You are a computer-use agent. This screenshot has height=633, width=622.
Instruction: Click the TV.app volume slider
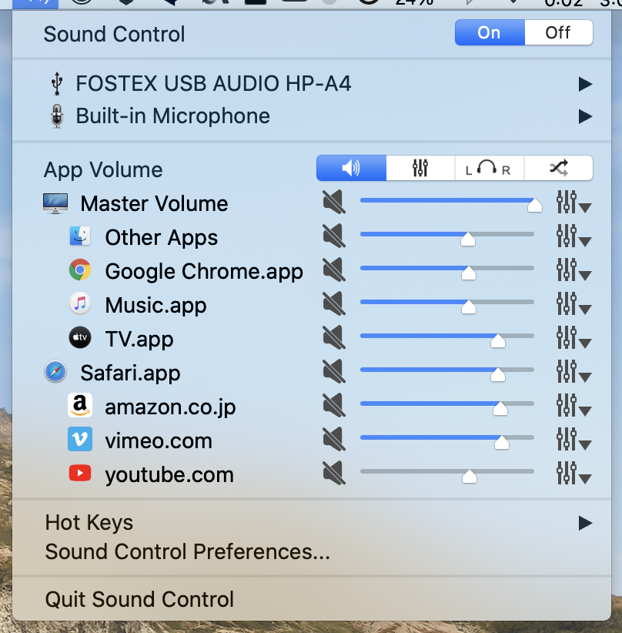[x=447, y=339]
